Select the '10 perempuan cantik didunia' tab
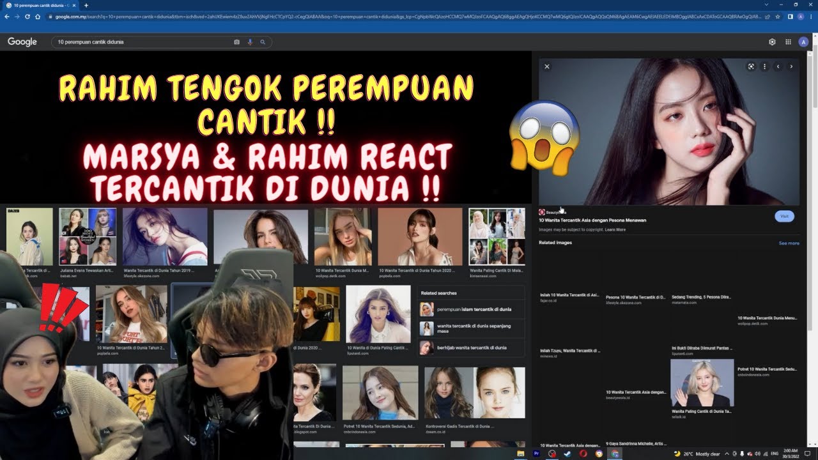The height and width of the screenshot is (460, 818). [x=40, y=5]
